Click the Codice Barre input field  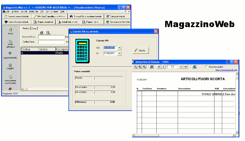(51, 42)
